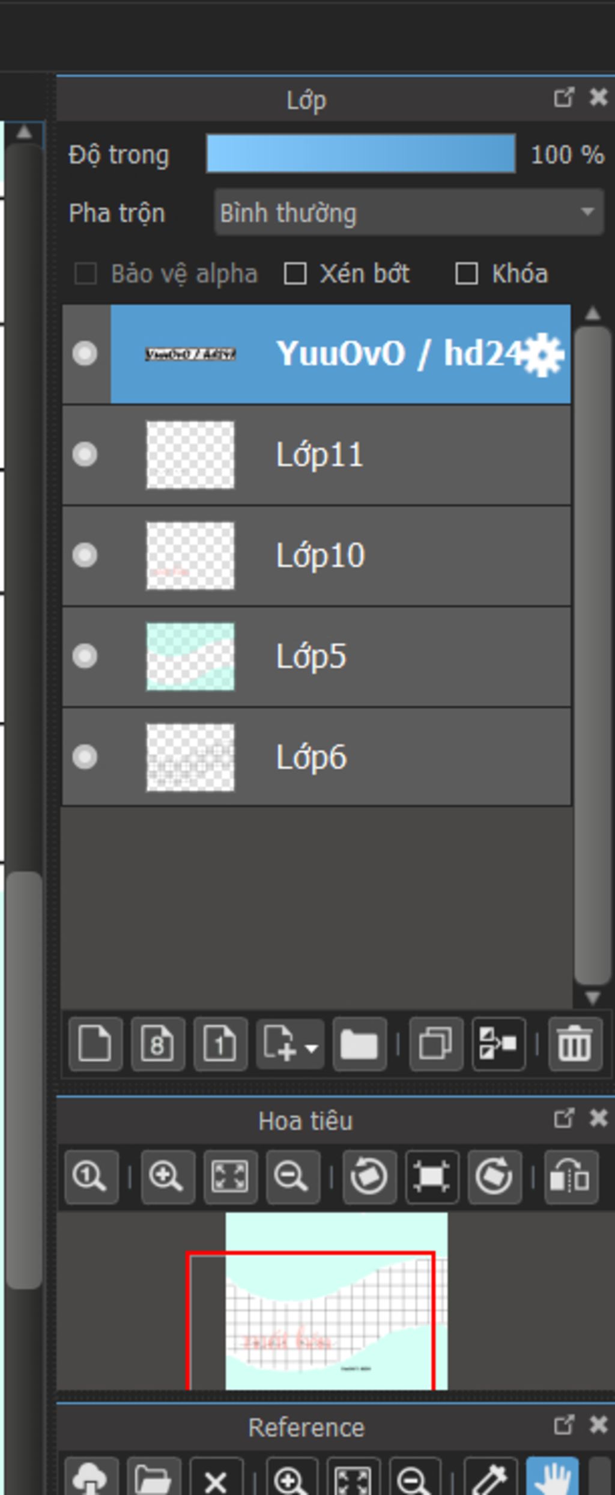Rotate canvas left in Hoa tiêu panel
This screenshot has height=1495, width=615.
[x=369, y=1177]
